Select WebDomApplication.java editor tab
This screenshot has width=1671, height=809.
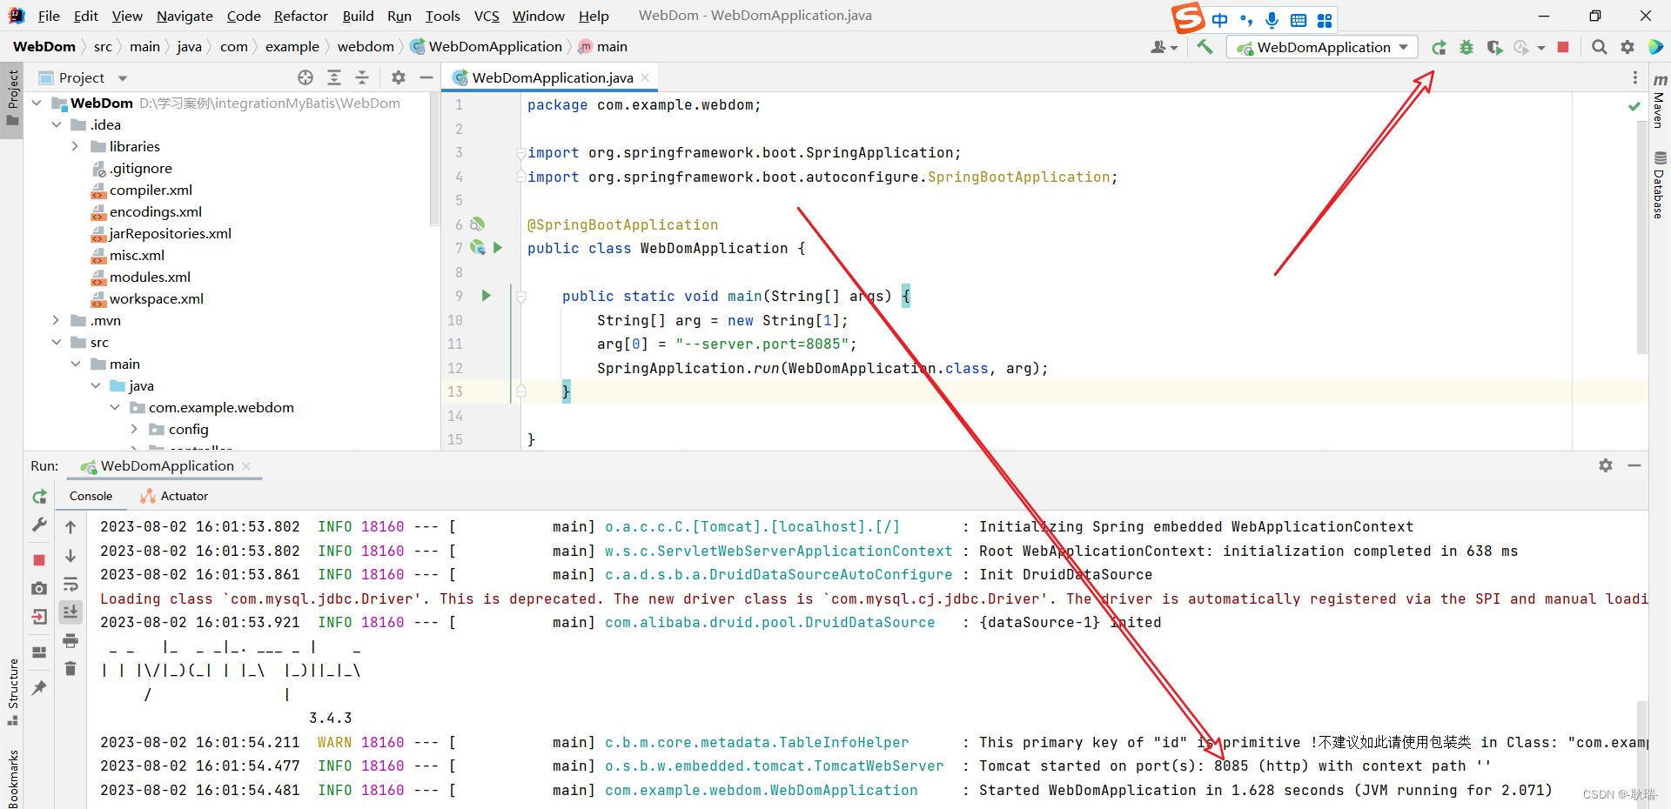click(552, 77)
